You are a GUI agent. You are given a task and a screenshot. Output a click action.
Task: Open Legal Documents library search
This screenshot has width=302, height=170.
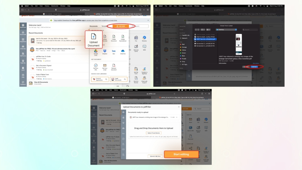tap(119, 79)
